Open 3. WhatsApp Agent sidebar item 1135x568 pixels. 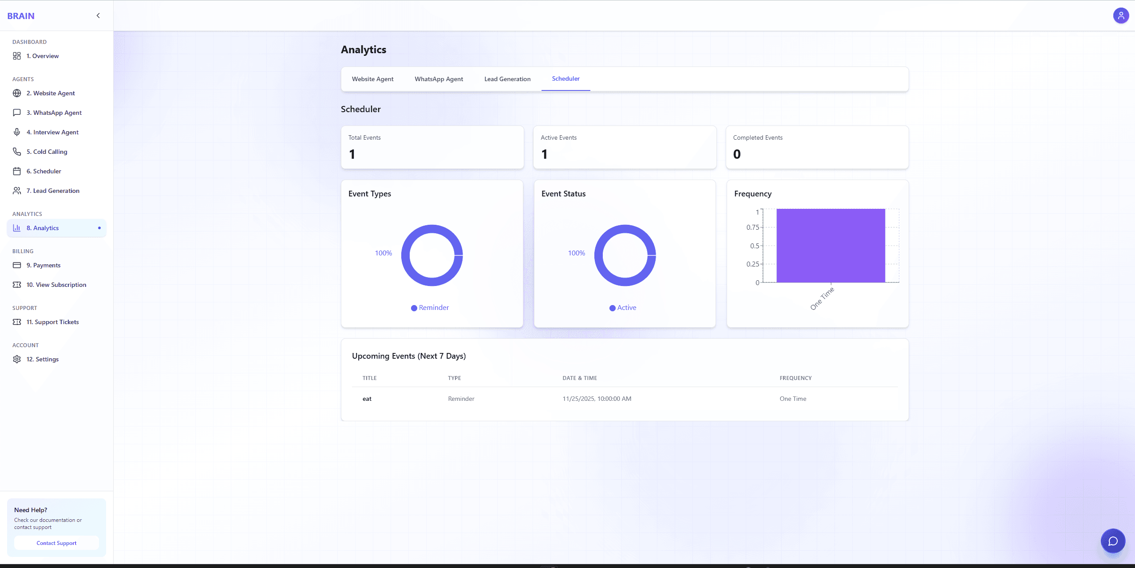tap(57, 113)
